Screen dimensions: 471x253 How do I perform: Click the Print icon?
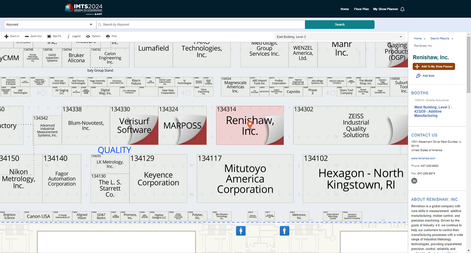pos(108,36)
